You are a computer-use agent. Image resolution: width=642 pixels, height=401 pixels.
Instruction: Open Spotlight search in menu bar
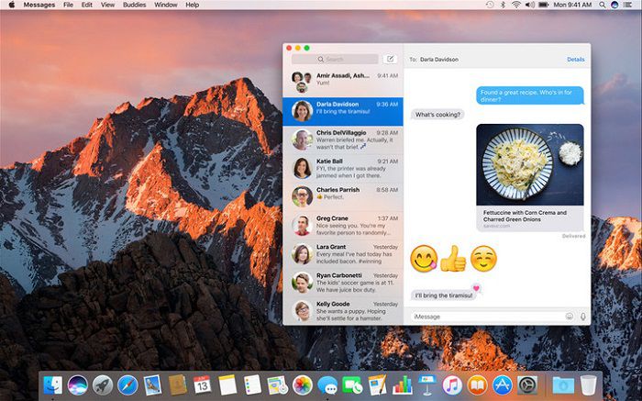point(603,5)
